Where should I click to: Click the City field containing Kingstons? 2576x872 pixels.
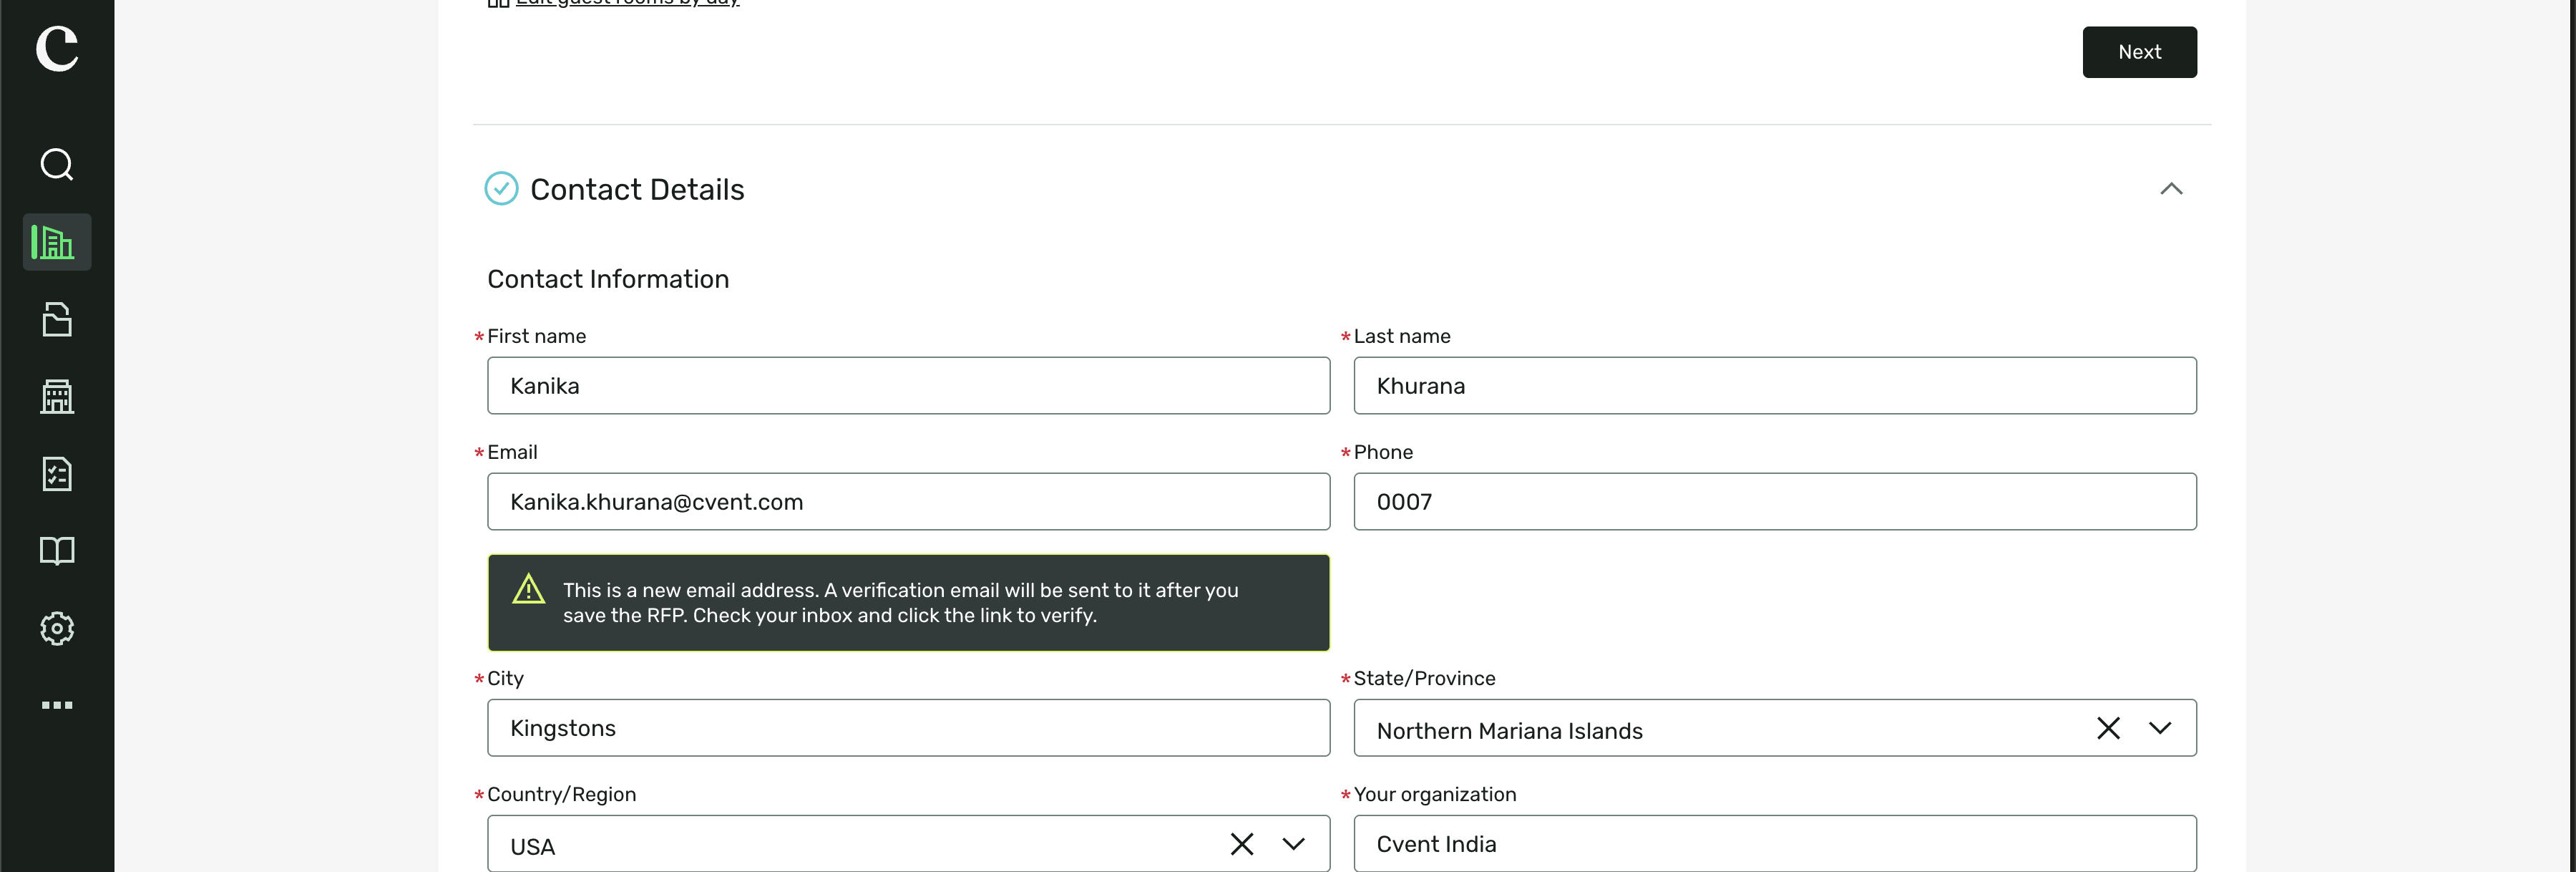pyautogui.click(x=908, y=728)
